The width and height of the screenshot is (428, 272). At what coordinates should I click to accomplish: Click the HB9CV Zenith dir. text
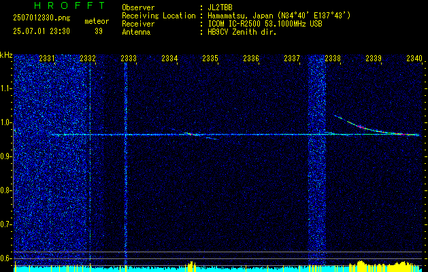(x=242, y=32)
